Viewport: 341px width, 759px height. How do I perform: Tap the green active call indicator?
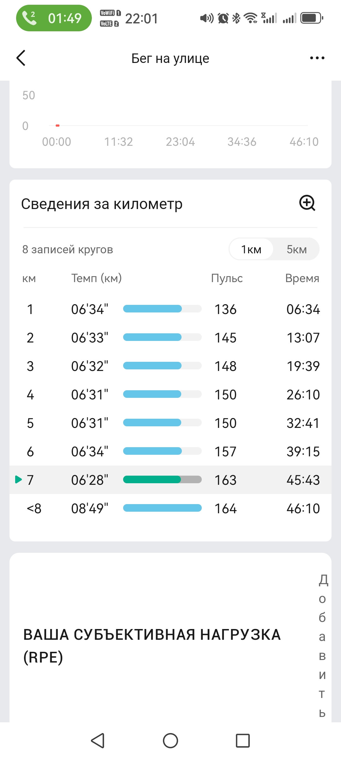tap(54, 18)
